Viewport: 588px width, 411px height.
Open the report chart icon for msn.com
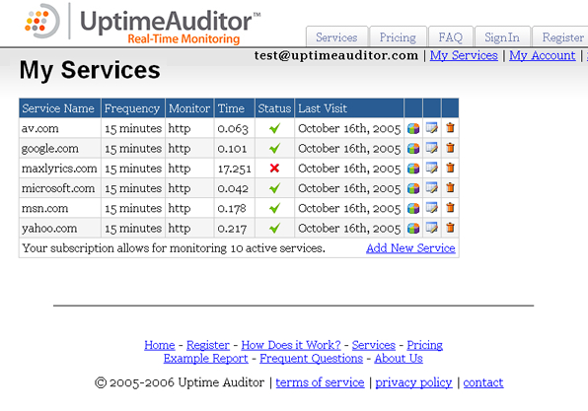(x=413, y=208)
